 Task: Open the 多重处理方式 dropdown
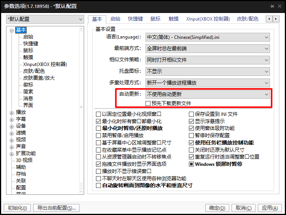tap(208, 83)
